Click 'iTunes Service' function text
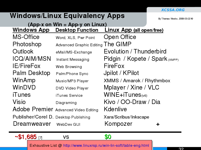Viewport: 201px width, 150px height. (69, 95)
